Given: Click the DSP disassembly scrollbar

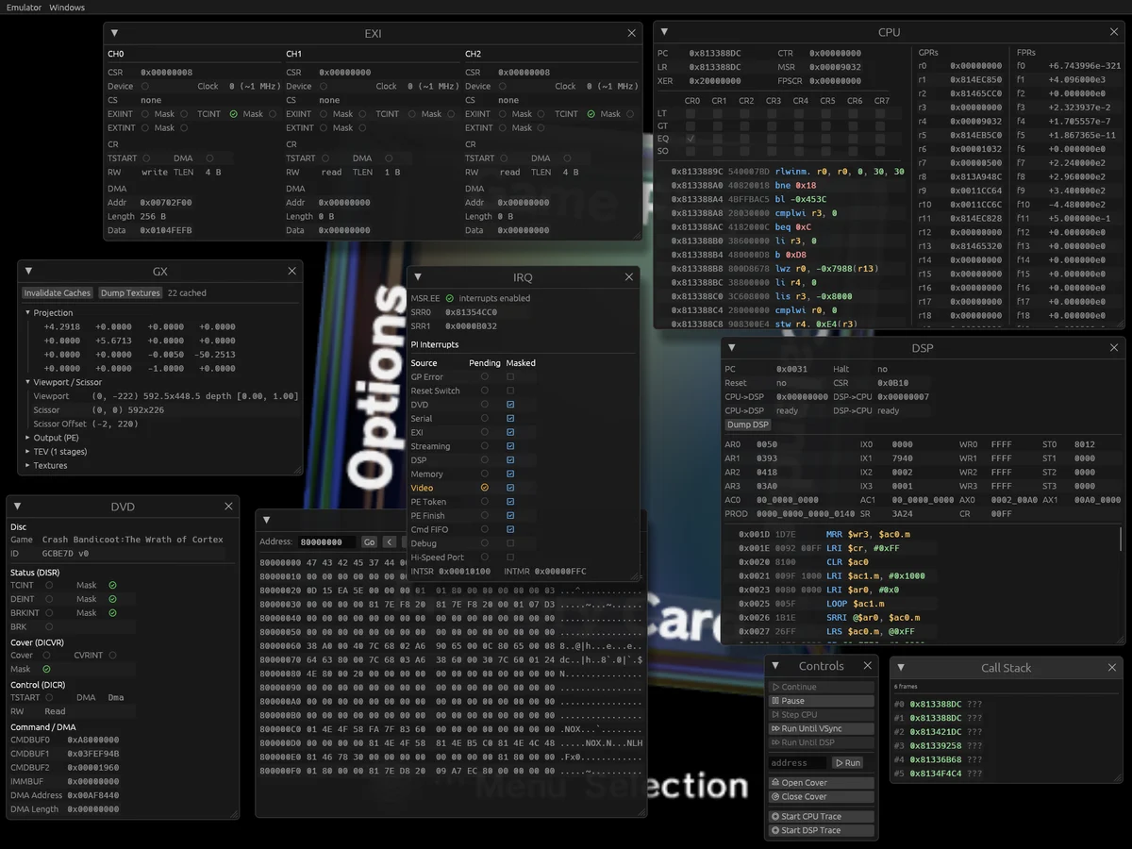Looking at the screenshot, I should 1121,539.
